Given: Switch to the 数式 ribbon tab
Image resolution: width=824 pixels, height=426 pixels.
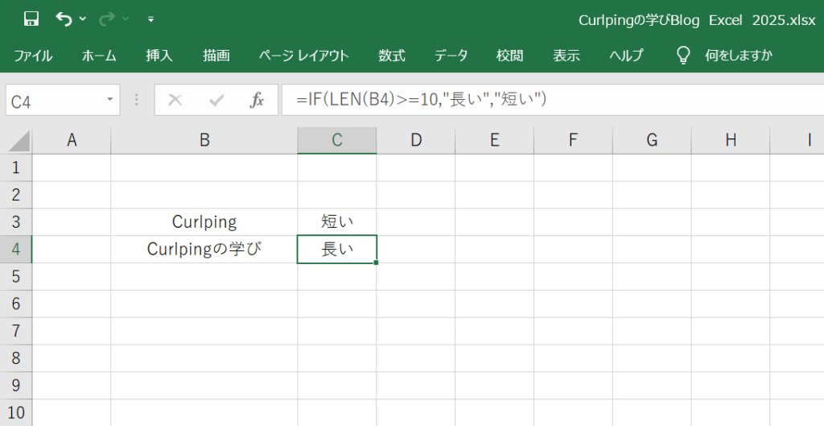Looking at the screenshot, I should click(x=391, y=56).
